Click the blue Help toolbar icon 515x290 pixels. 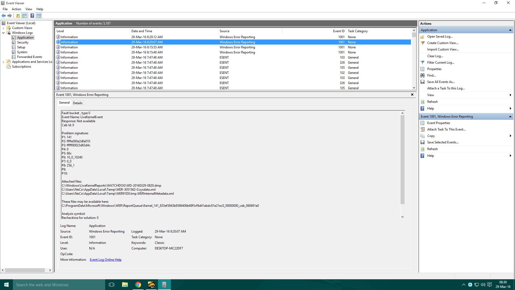click(x=32, y=16)
